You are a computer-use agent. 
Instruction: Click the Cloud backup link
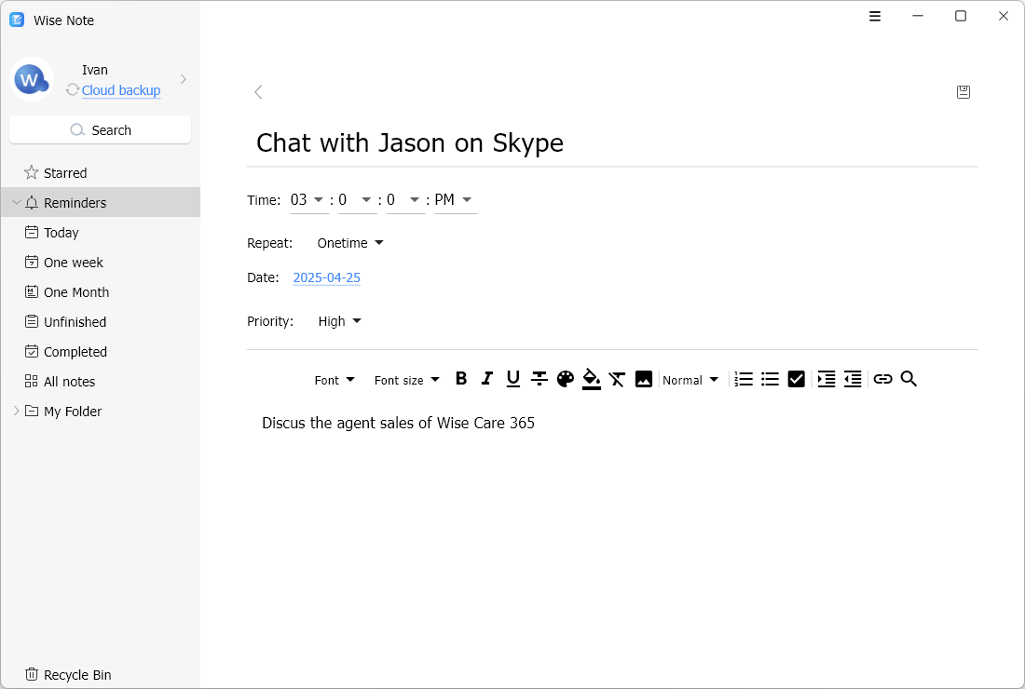pyautogui.click(x=121, y=90)
